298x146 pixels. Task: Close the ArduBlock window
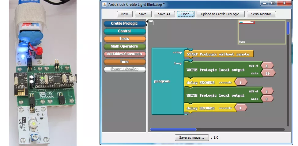point(284,3)
